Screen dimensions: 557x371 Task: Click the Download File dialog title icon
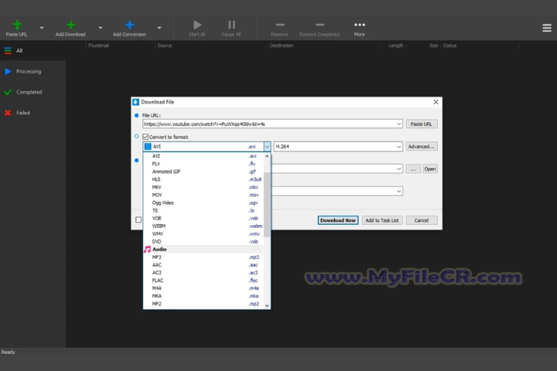tap(135, 102)
